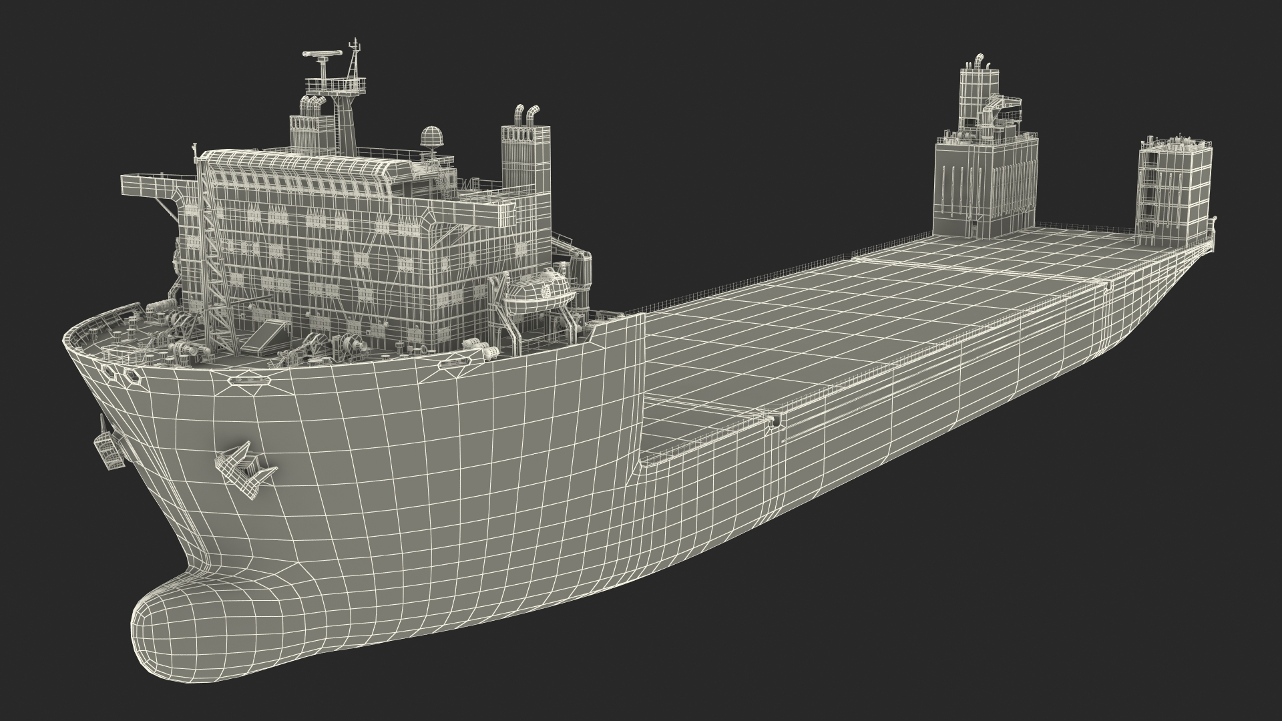The image size is (1282, 721).
Task: Click the rearmost stern tower
Action: (1174, 192)
